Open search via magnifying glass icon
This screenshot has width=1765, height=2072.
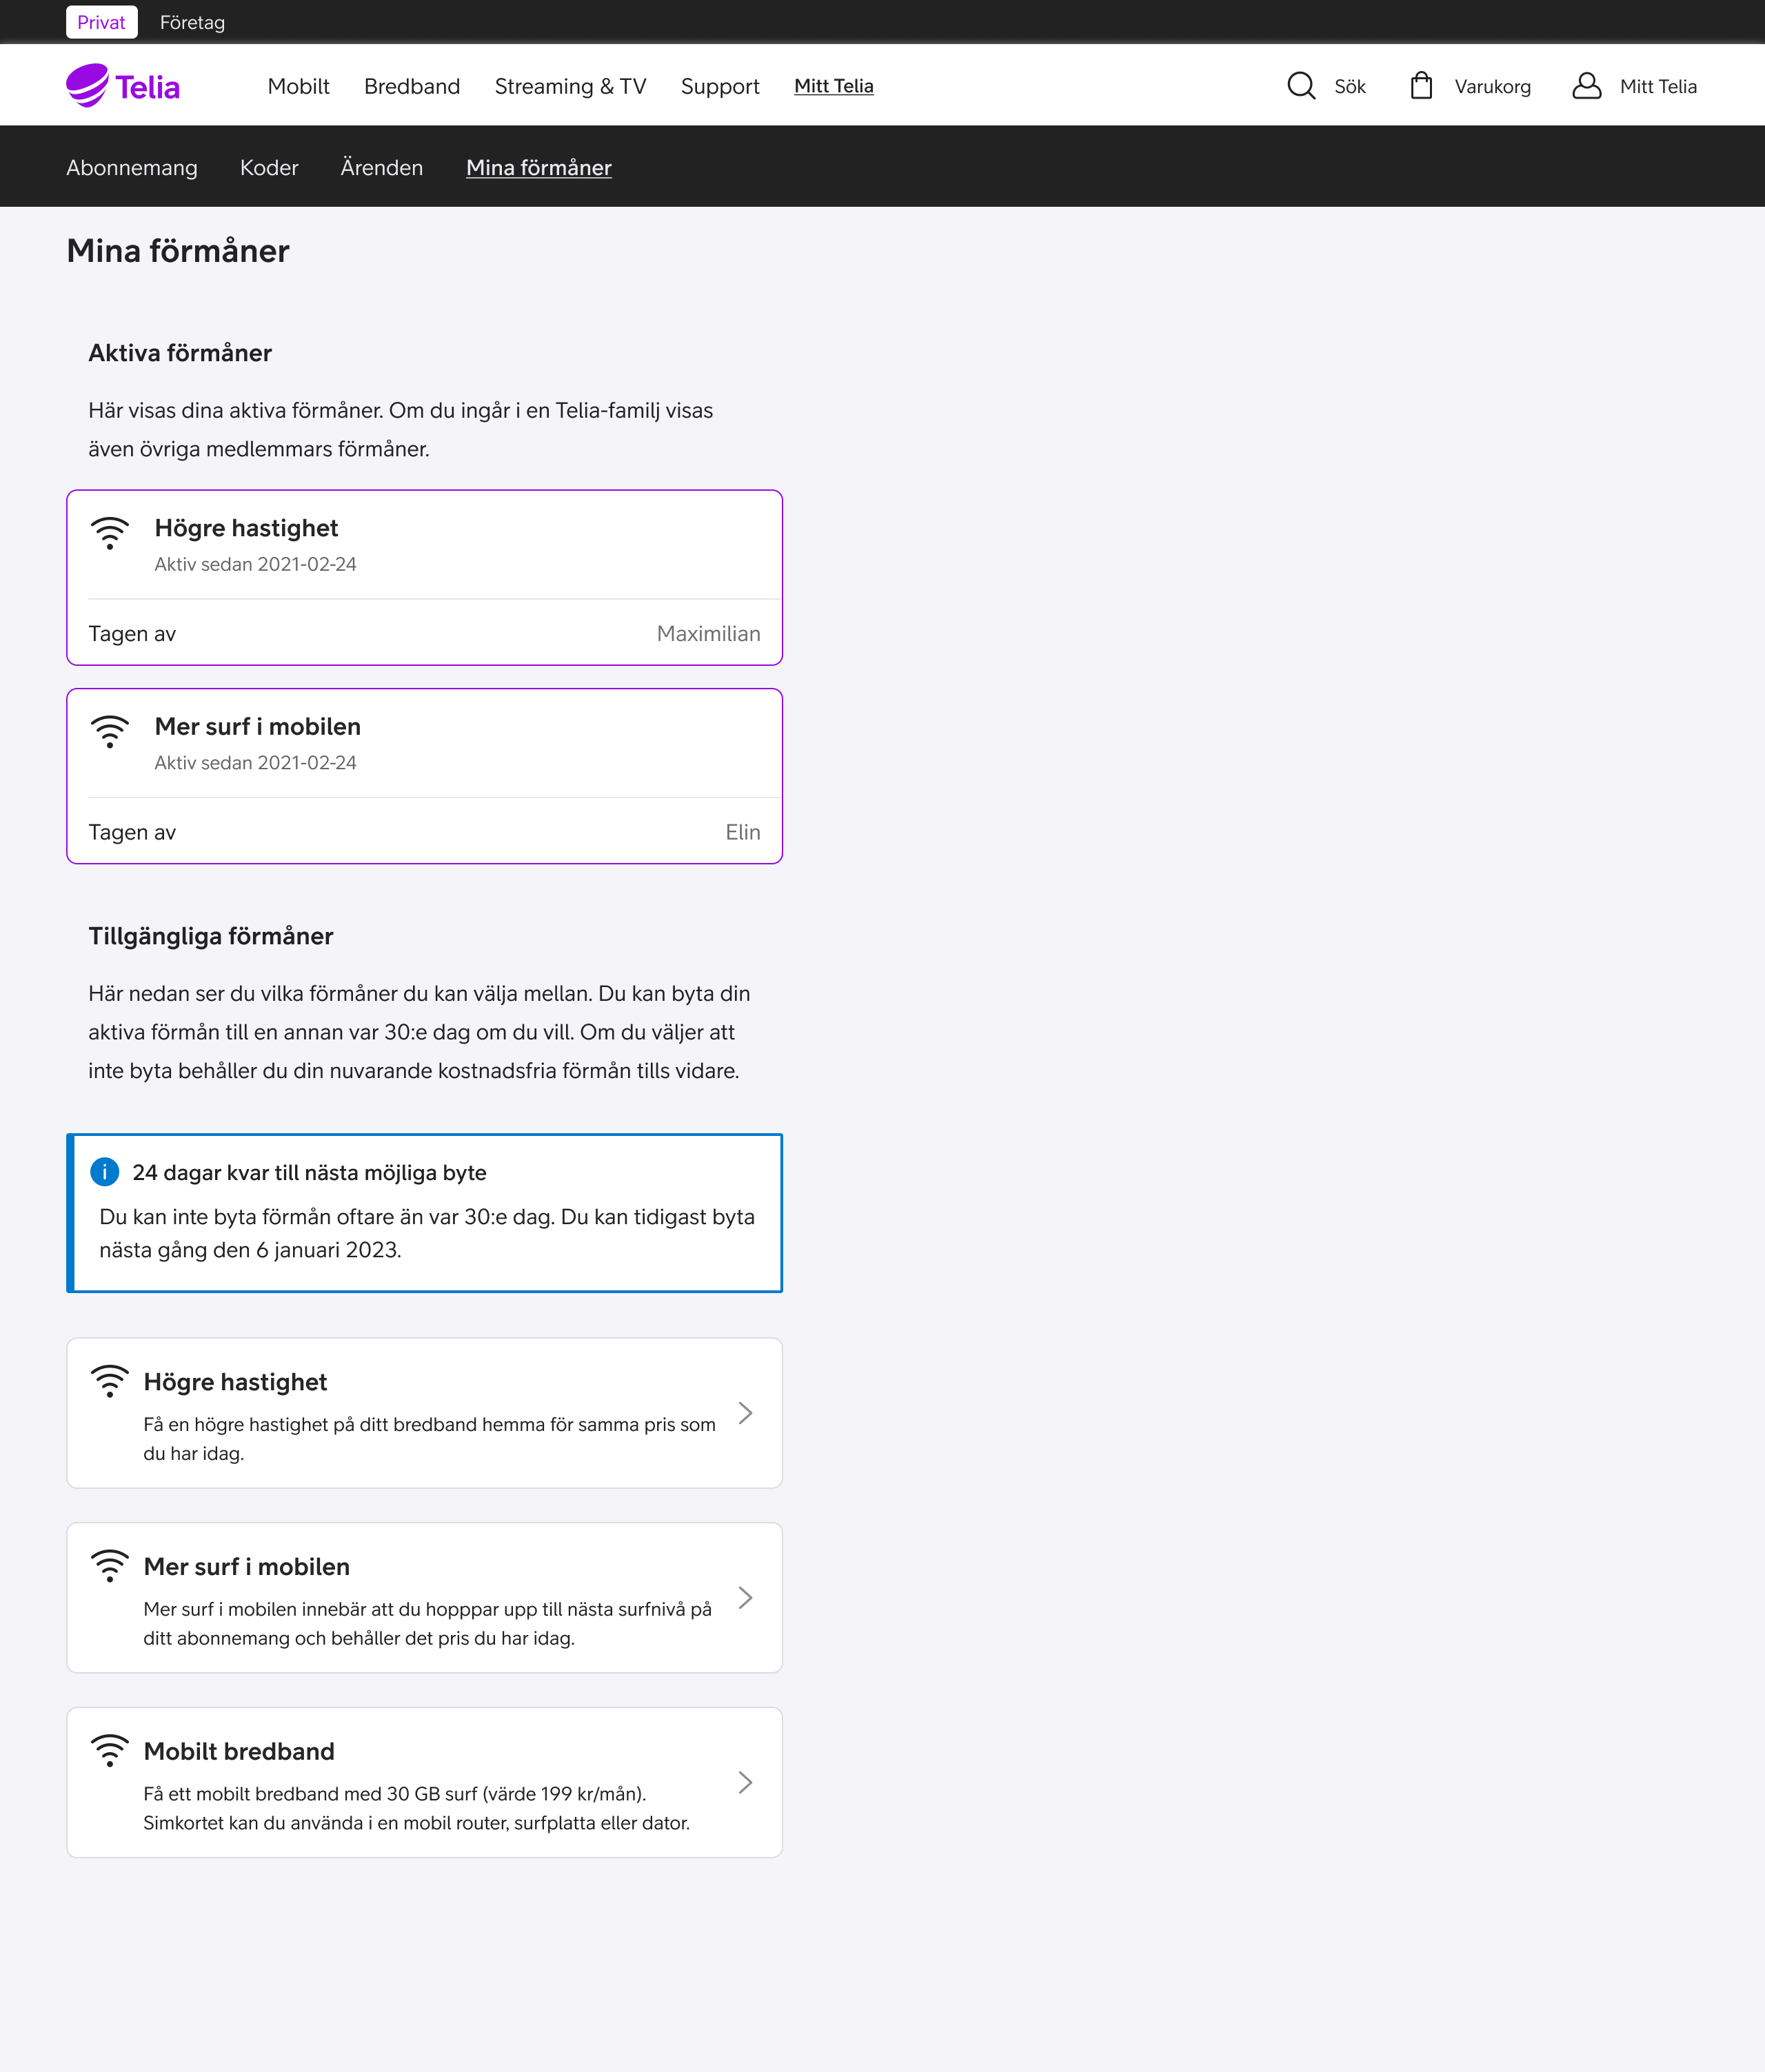click(x=1301, y=86)
